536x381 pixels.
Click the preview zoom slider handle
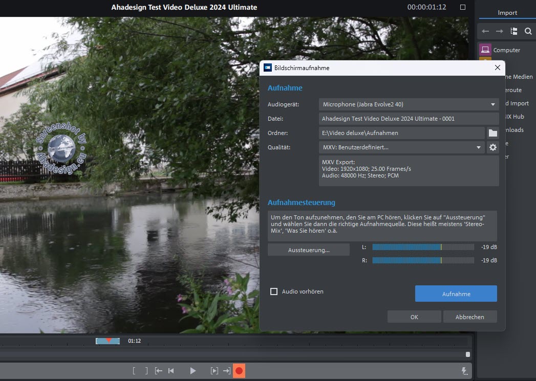[x=468, y=354]
